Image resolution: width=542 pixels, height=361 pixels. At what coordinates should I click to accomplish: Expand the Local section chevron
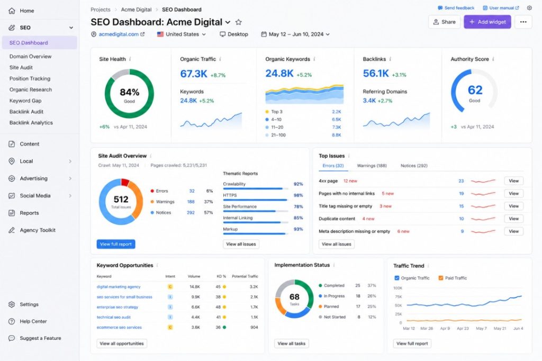pos(70,161)
